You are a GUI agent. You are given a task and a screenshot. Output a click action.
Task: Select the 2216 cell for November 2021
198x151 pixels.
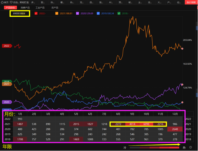[160, 124]
